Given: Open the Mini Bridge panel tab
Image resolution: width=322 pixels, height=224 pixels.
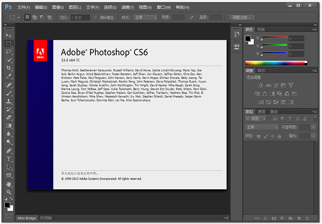Looking at the screenshot, I should click(x=27, y=218).
